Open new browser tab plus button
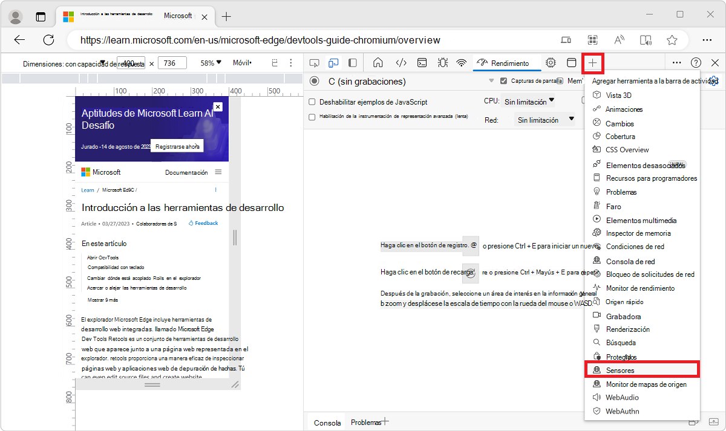 [x=226, y=16]
